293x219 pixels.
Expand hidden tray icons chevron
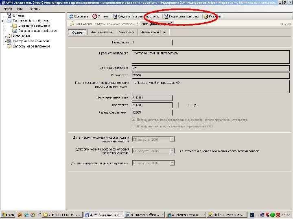coord(258,215)
